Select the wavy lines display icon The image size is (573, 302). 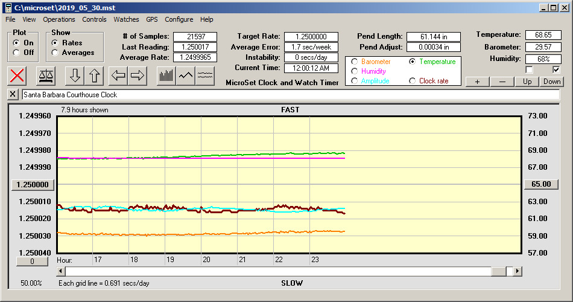coord(205,75)
